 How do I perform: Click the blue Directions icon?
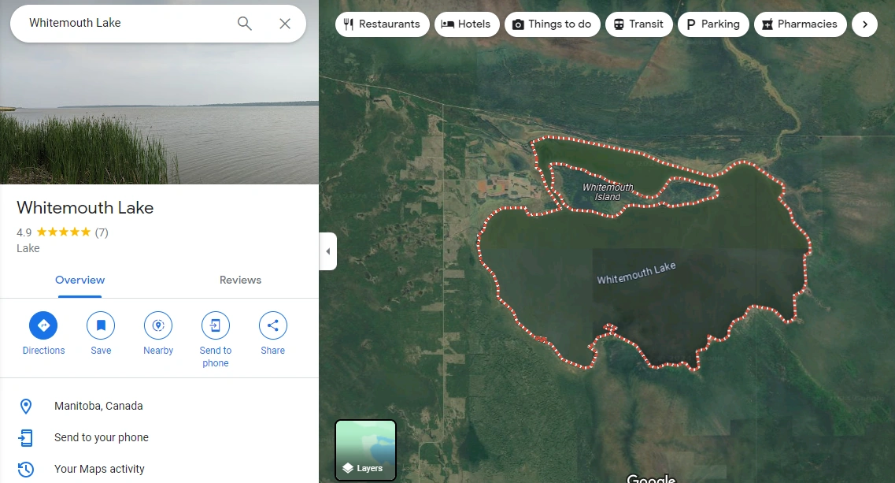(43, 325)
